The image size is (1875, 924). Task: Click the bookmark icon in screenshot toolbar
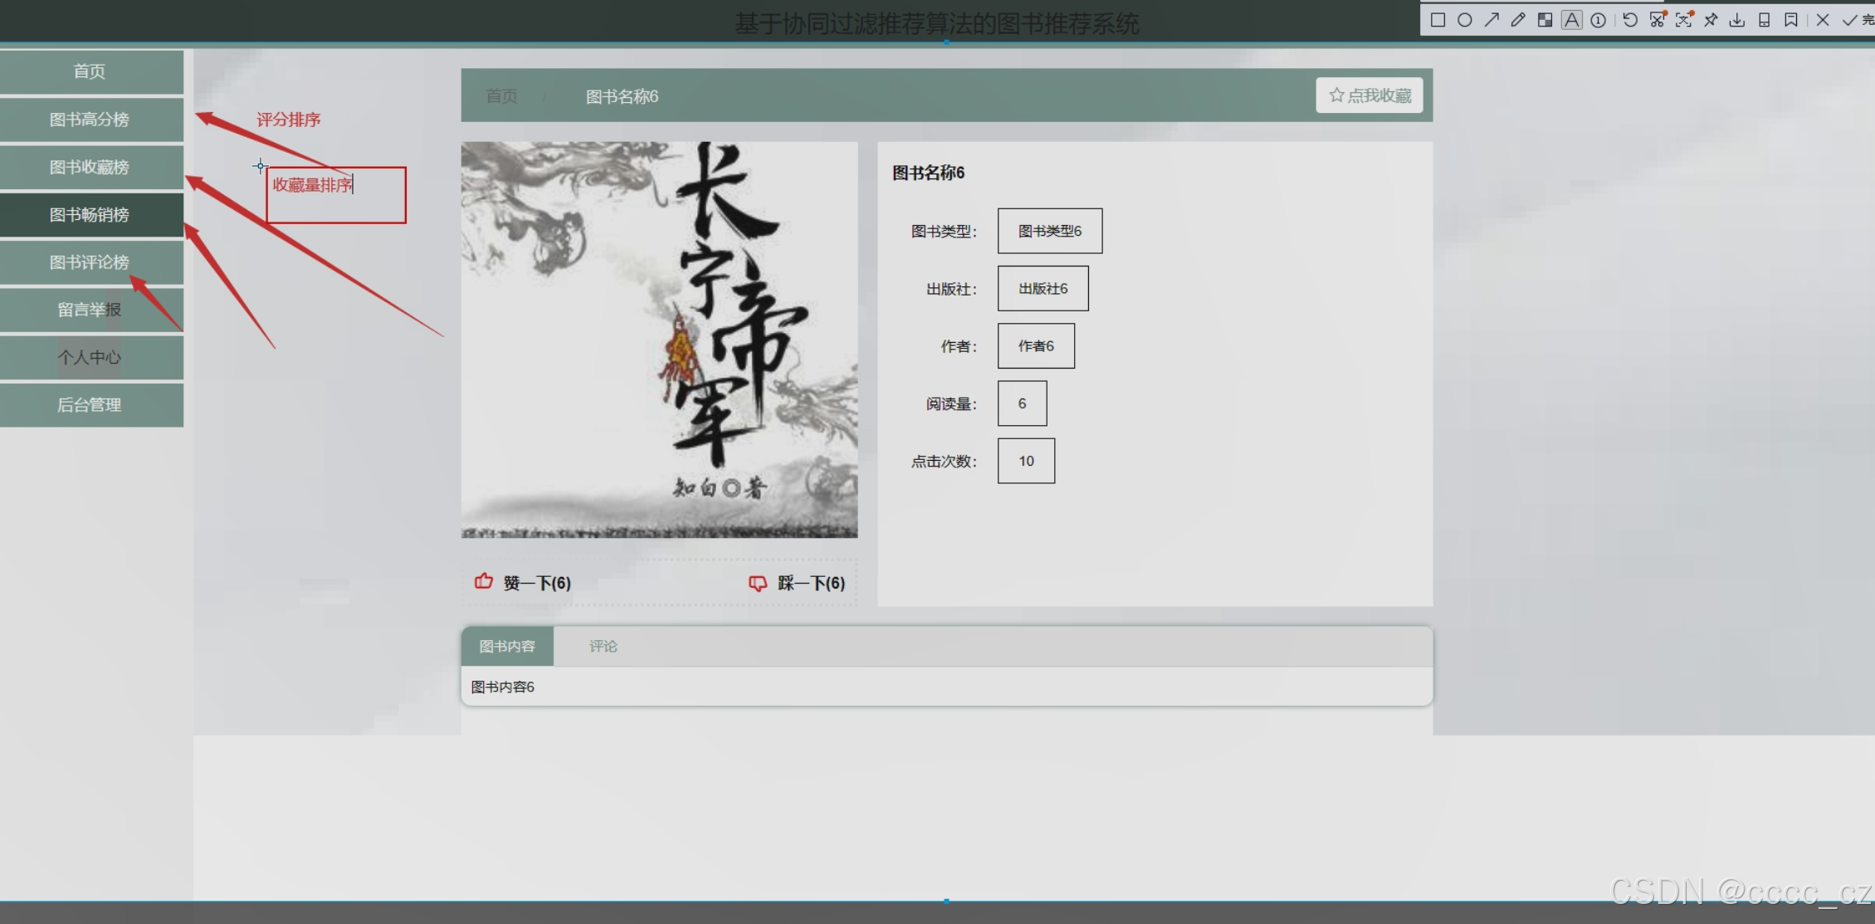tap(1791, 20)
